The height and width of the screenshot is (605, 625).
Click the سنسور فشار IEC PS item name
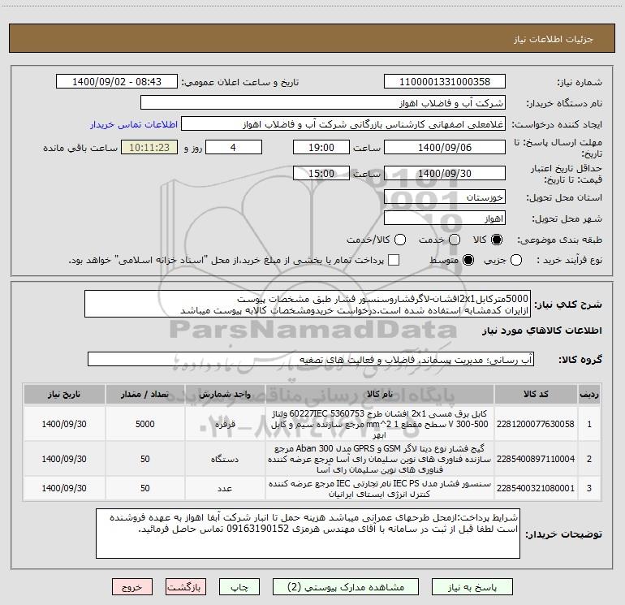tap(380, 489)
